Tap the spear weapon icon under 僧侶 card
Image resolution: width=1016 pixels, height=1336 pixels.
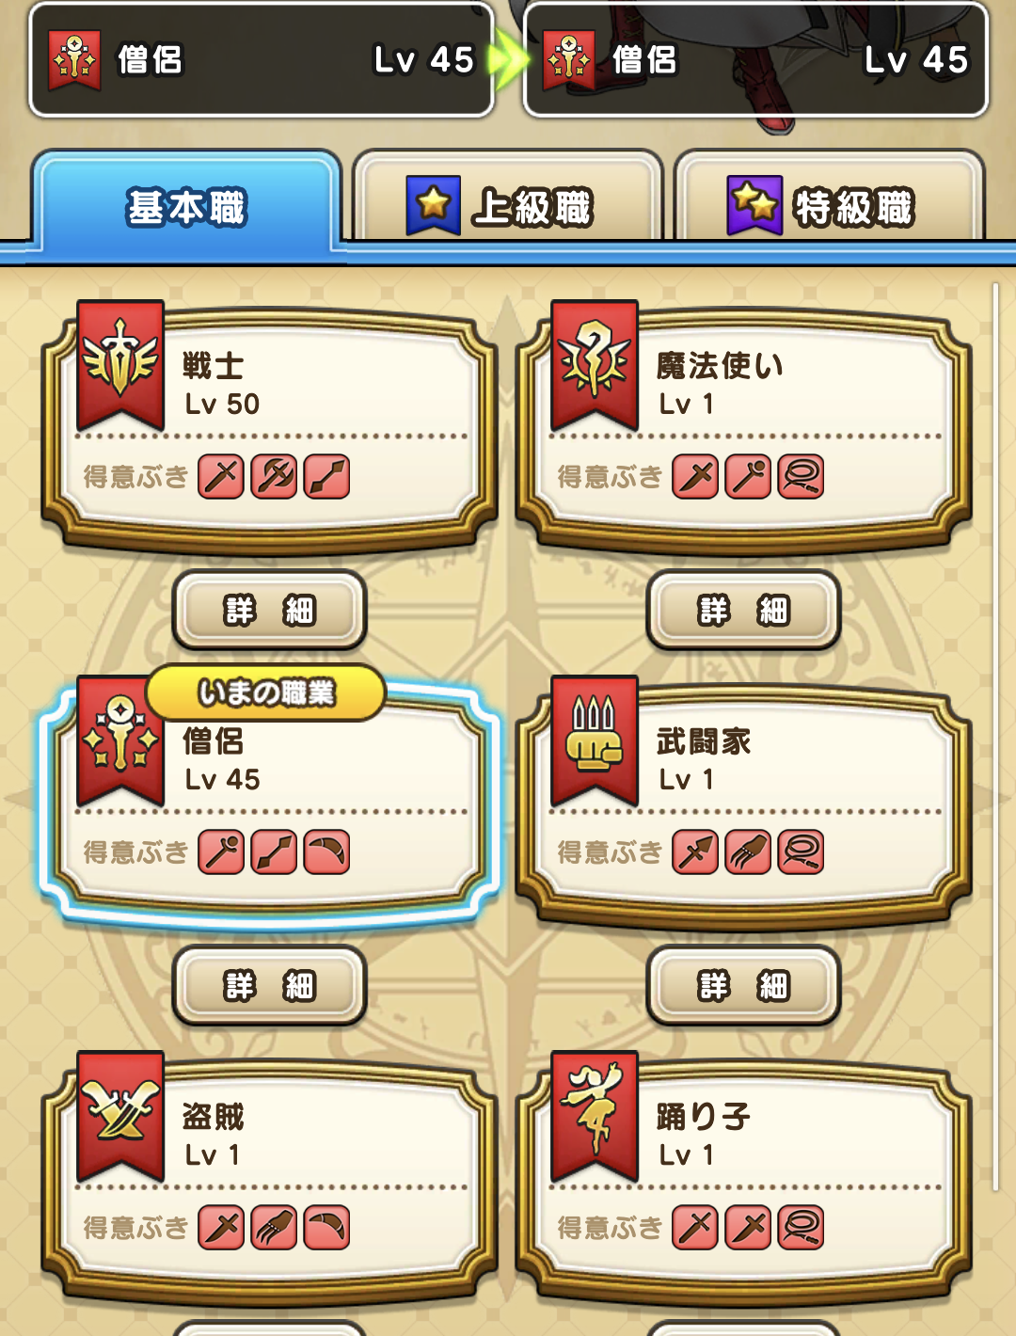(275, 851)
